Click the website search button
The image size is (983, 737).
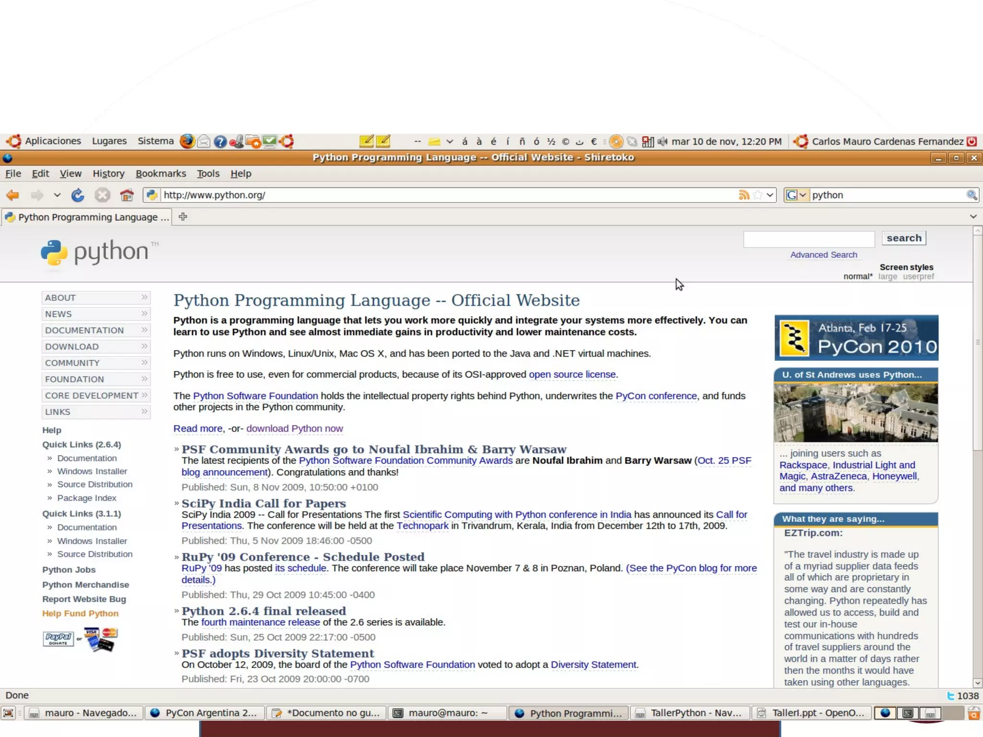[903, 238]
